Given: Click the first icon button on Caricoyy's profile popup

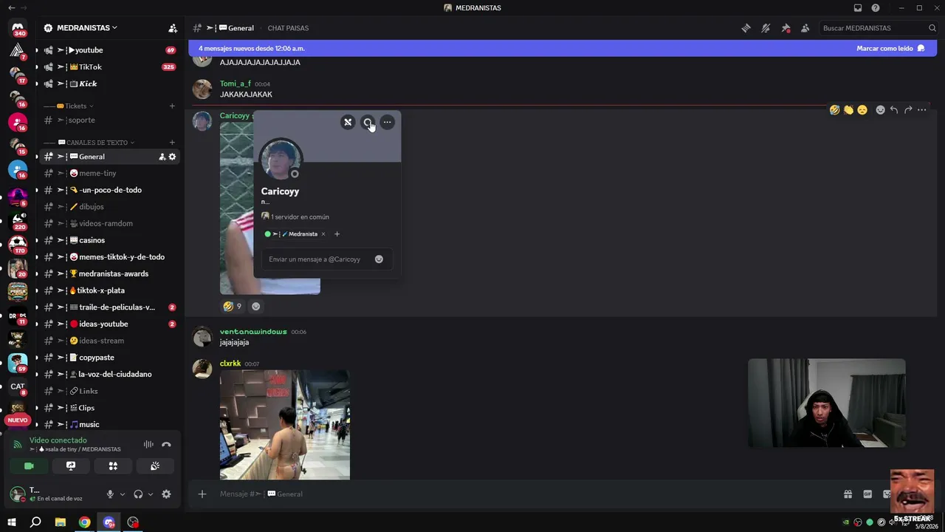Looking at the screenshot, I should pos(348,123).
